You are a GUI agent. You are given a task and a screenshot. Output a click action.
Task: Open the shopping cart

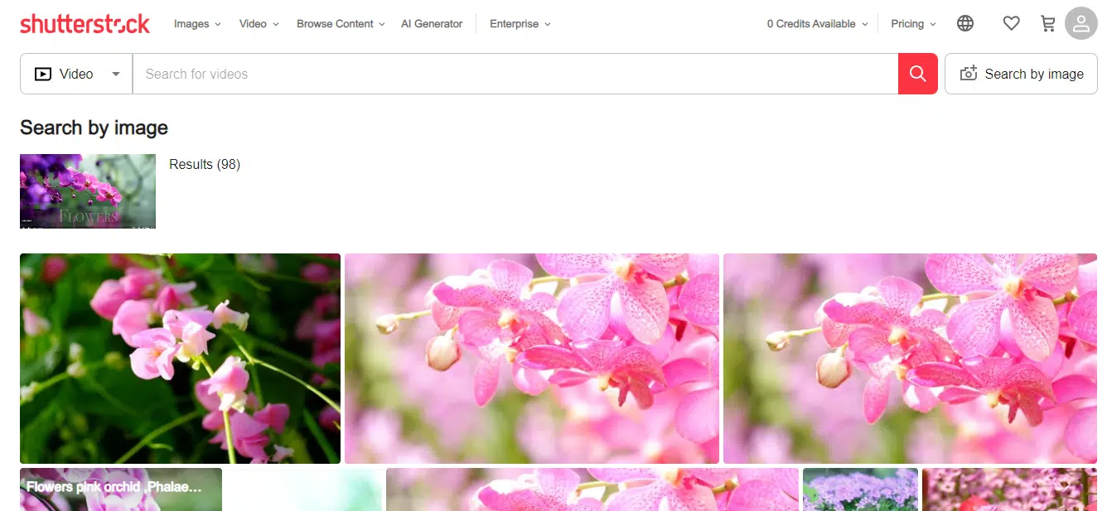point(1048,24)
